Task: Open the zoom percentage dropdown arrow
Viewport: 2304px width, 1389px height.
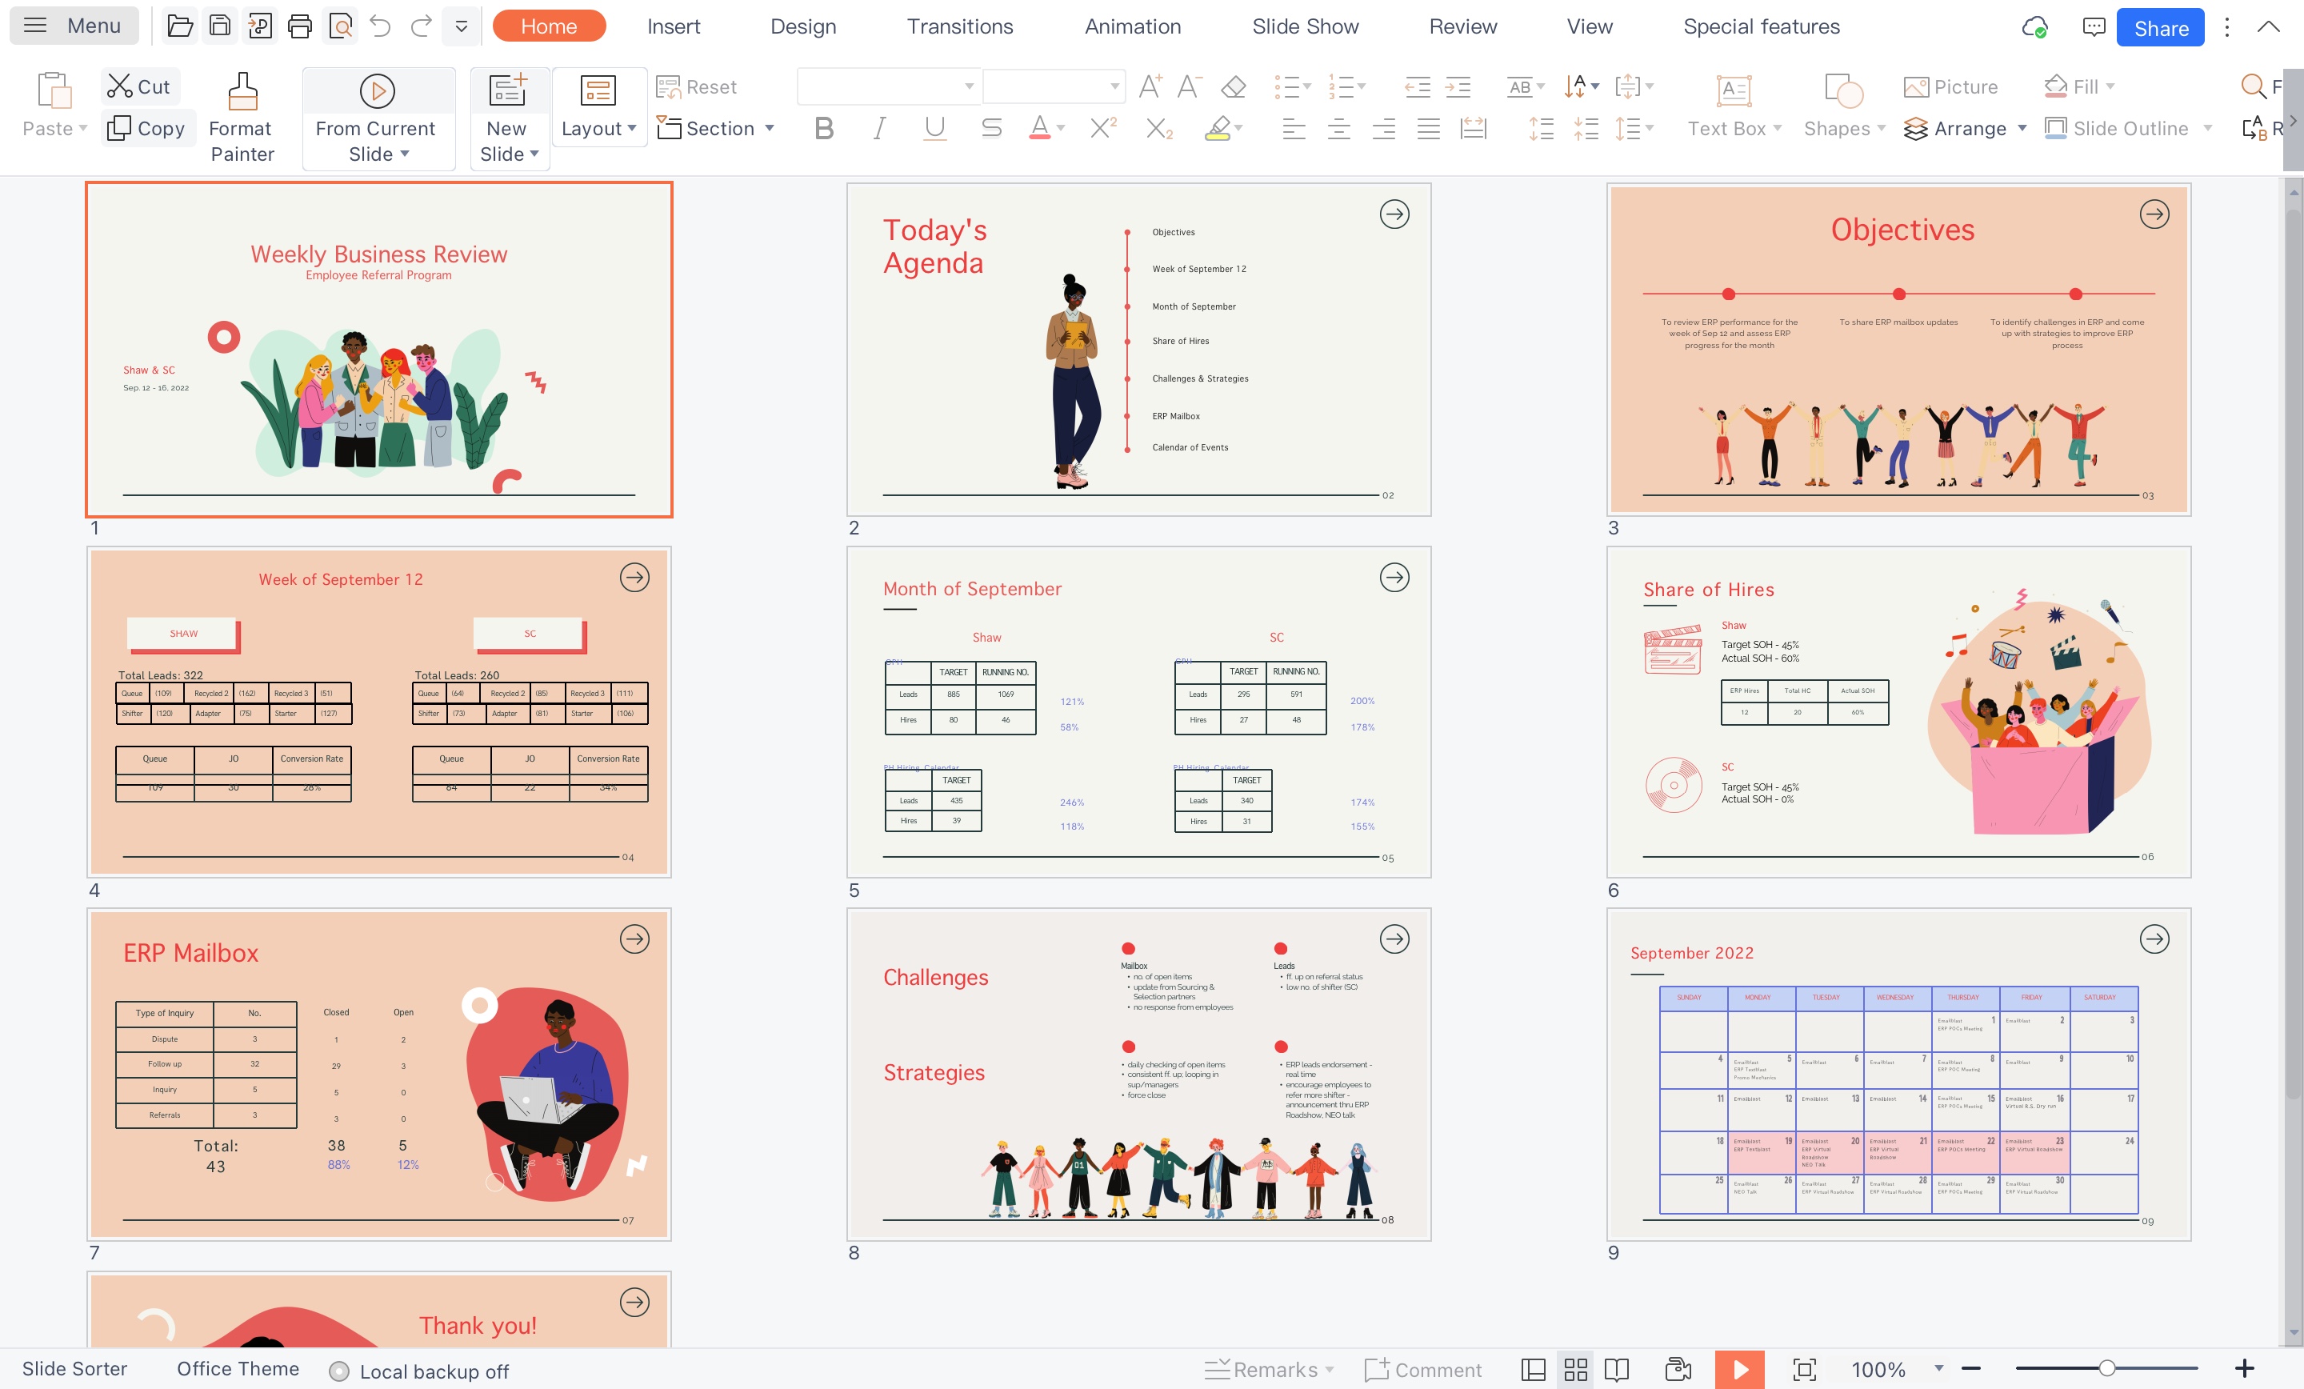Action: [1938, 1368]
